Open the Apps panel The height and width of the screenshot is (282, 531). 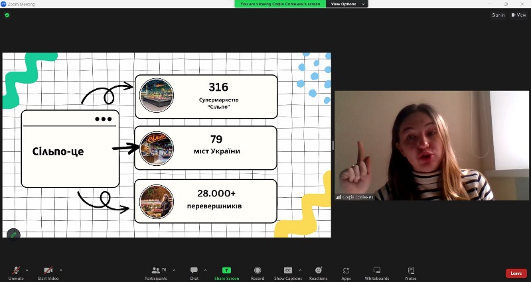pos(346,273)
